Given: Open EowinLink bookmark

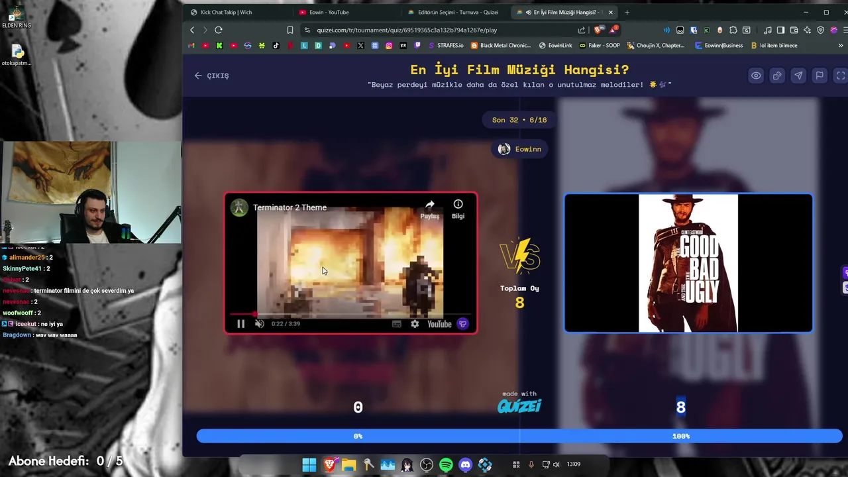Looking at the screenshot, I should click(x=555, y=46).
